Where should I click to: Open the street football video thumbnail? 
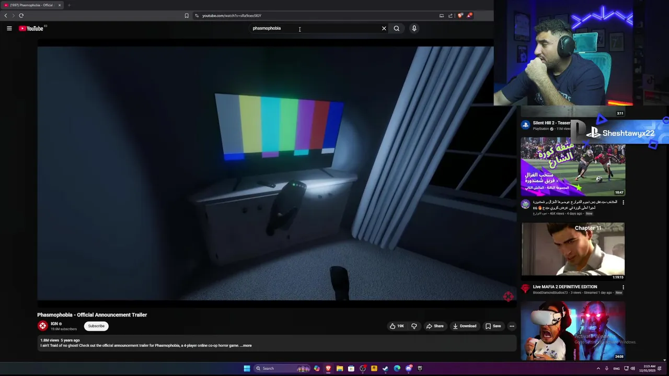click(573, 167)
